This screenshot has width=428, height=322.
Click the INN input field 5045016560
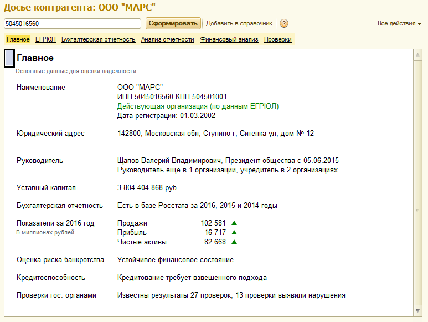[x=73, y=23]
